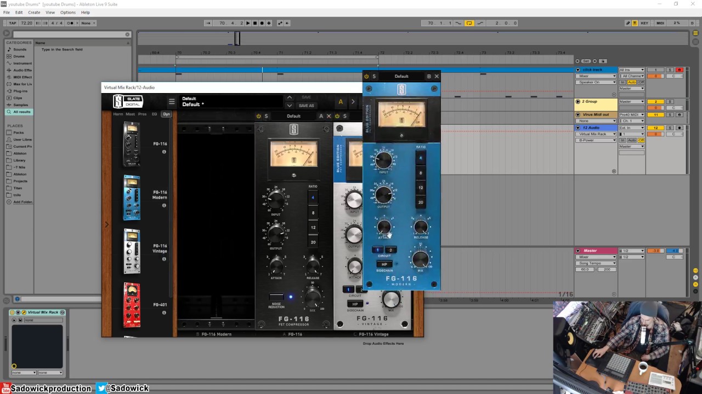The image size is (702, 394).
Task: Open click track All Ins dropdown
Action: pos(632,70)
